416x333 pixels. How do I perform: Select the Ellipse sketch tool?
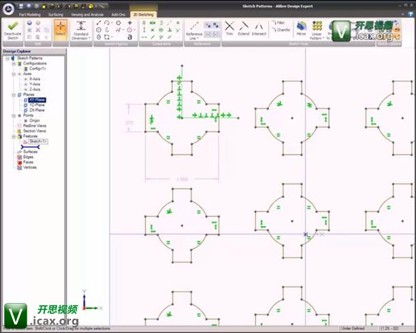tap(99, 37)
